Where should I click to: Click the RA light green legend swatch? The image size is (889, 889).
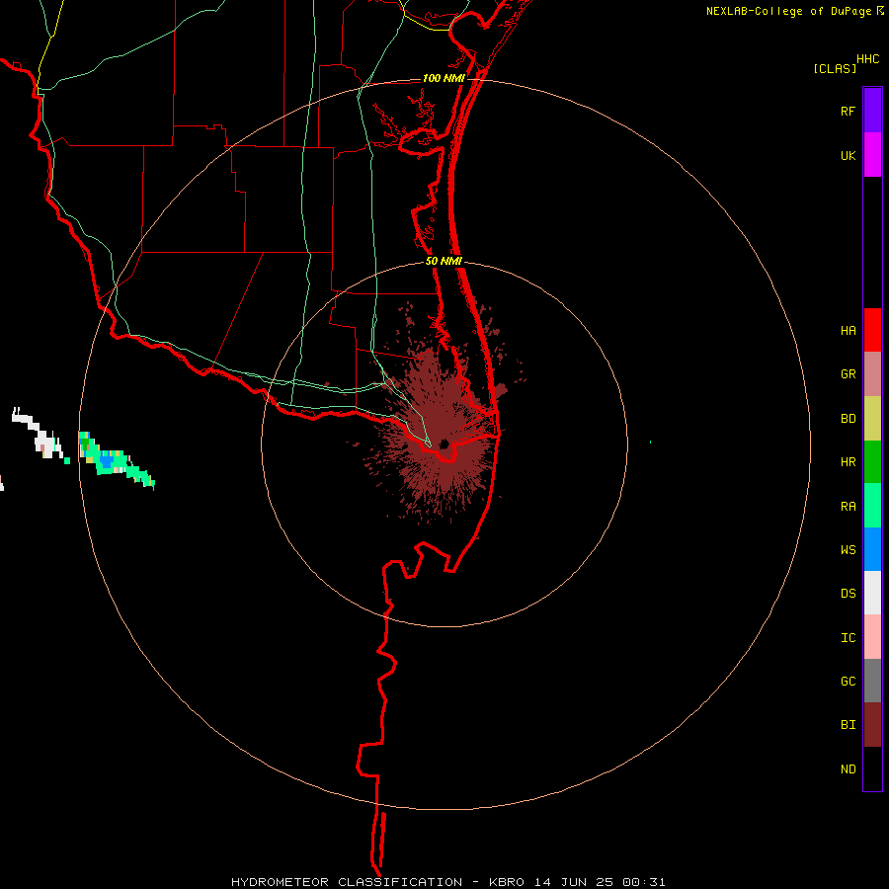[872, 506]
